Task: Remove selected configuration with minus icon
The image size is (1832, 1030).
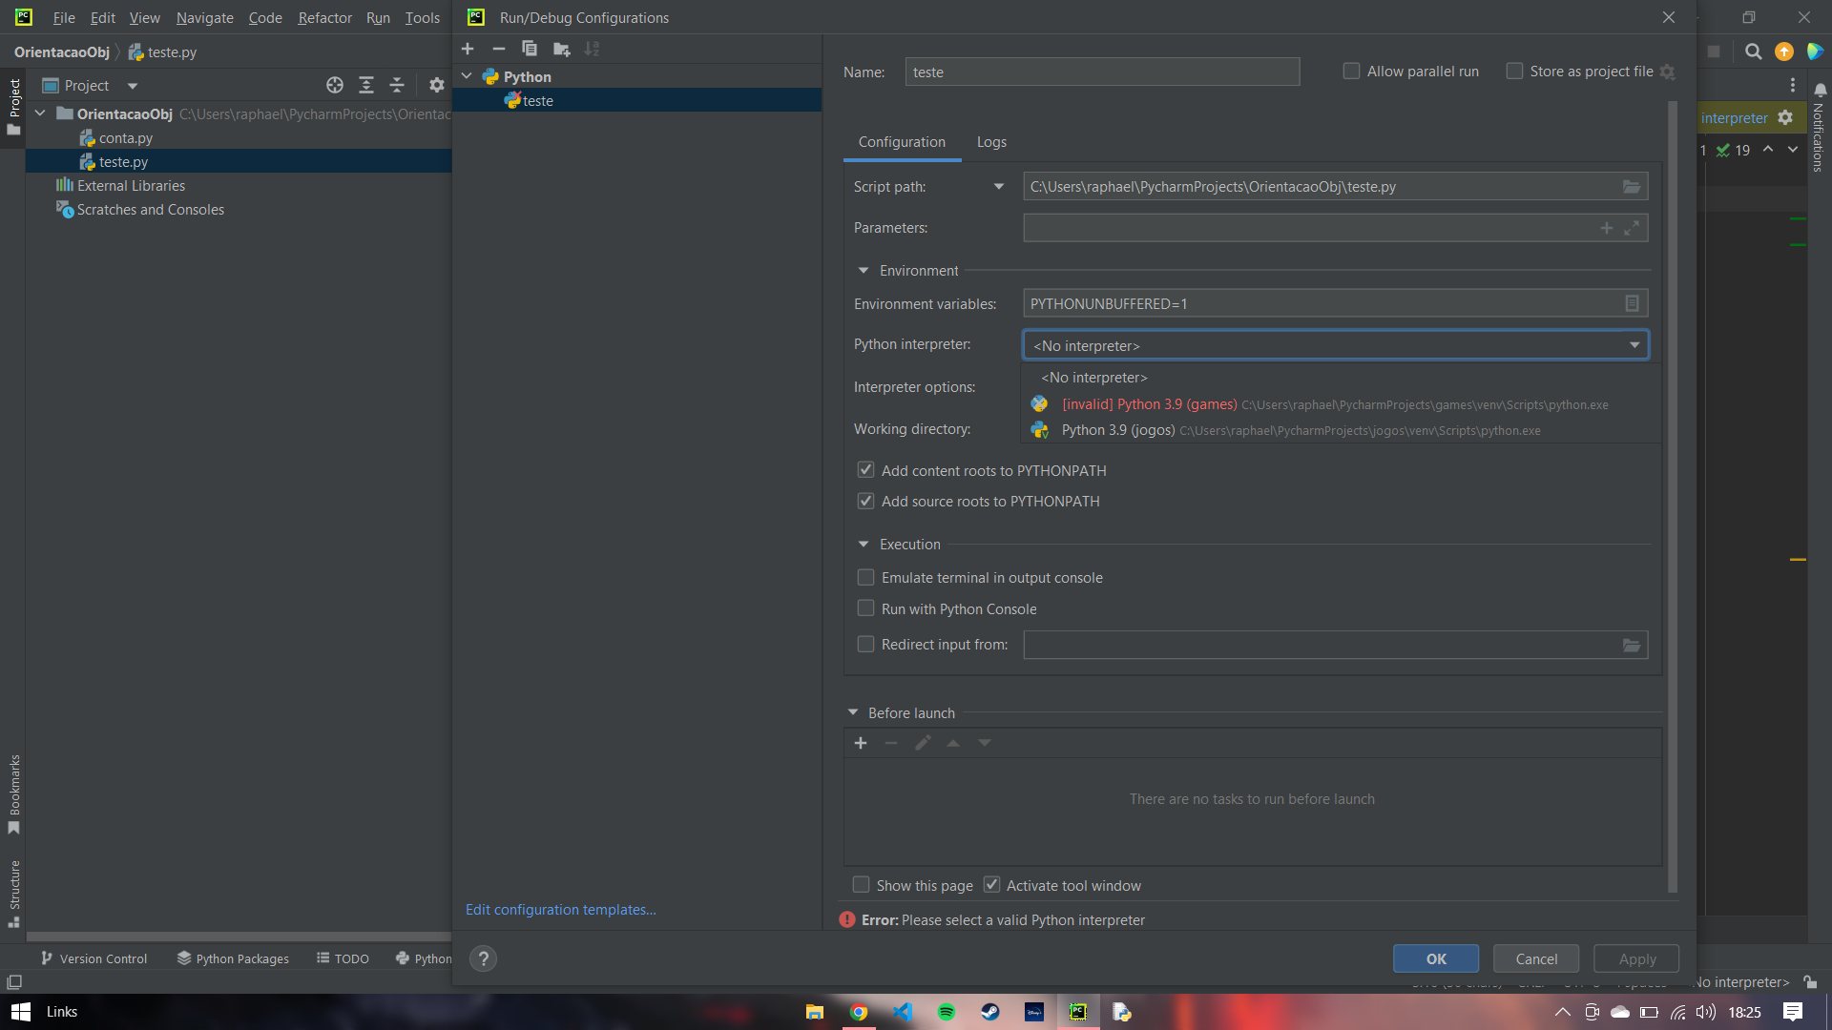Action: [x=498, y=49]
